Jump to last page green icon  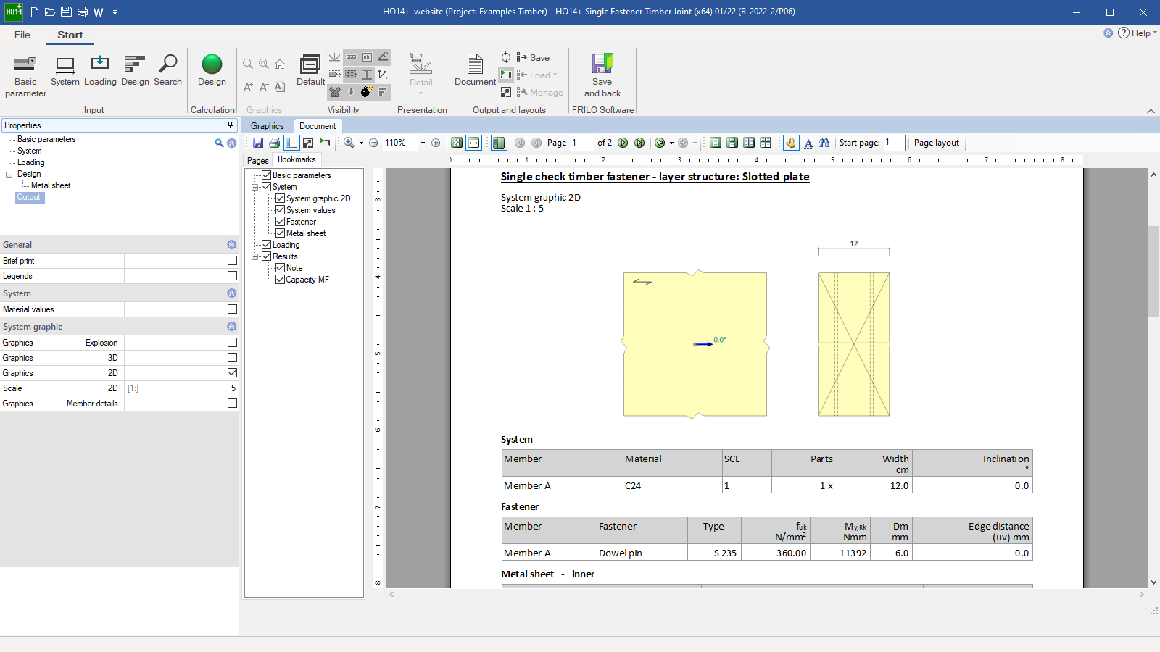(x=639, y=143)
